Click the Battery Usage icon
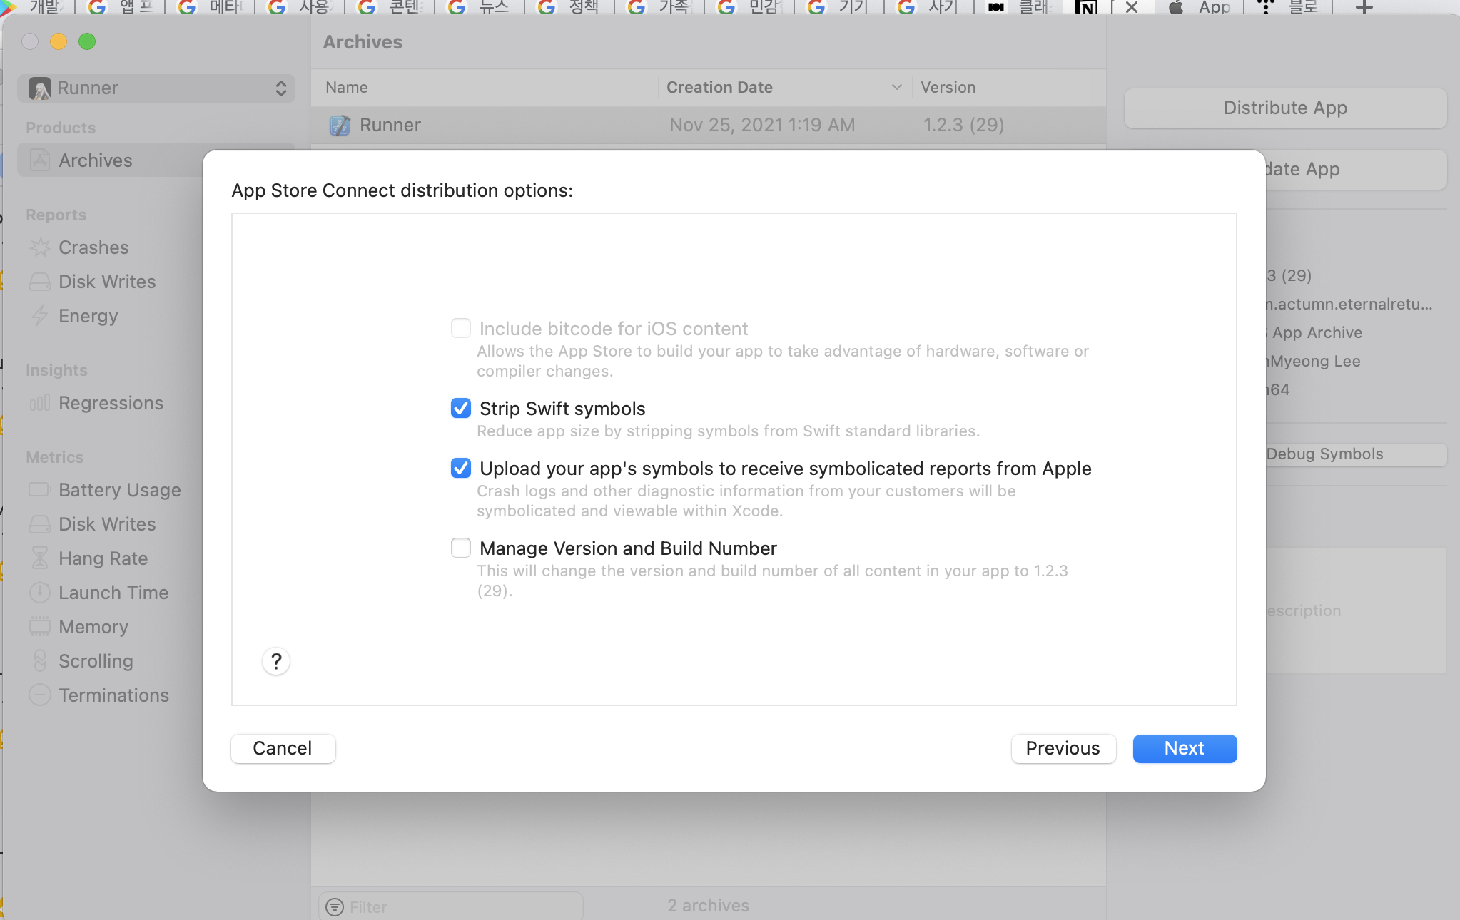1460x920 pixels. point(40,490)
